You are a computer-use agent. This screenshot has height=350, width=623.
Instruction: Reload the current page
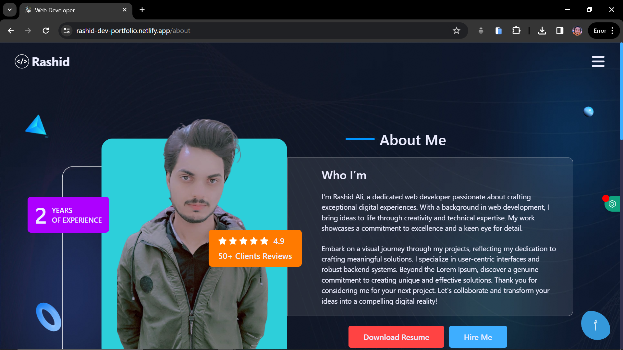tap(46, 31)
